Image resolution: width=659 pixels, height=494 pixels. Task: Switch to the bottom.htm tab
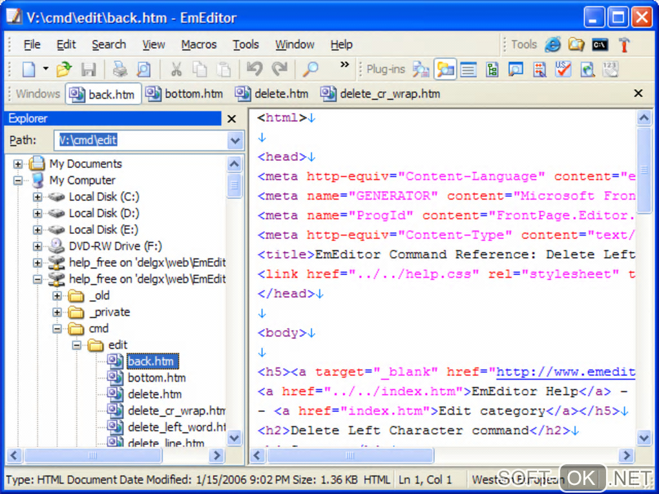[184, 94]
